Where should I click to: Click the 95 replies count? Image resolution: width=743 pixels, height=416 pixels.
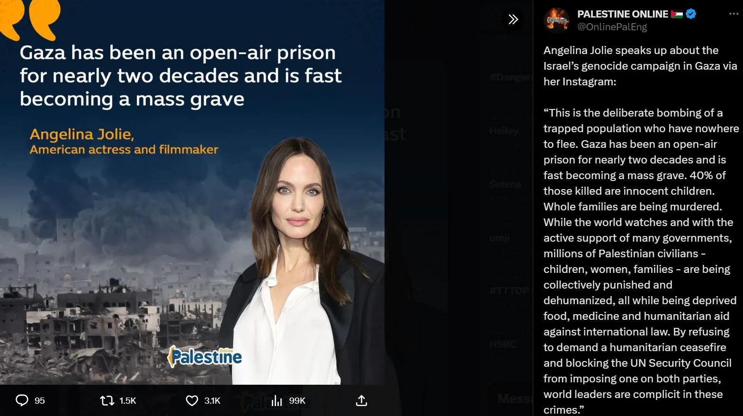point(40,401)
